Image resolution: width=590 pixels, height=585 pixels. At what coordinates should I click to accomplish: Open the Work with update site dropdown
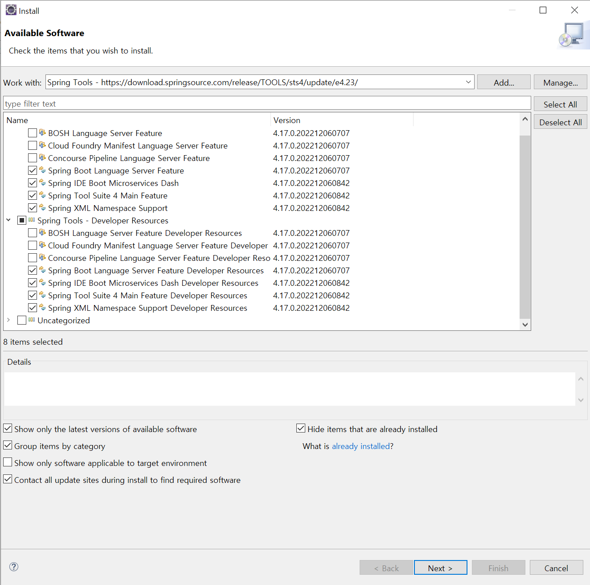click(468, 82)
